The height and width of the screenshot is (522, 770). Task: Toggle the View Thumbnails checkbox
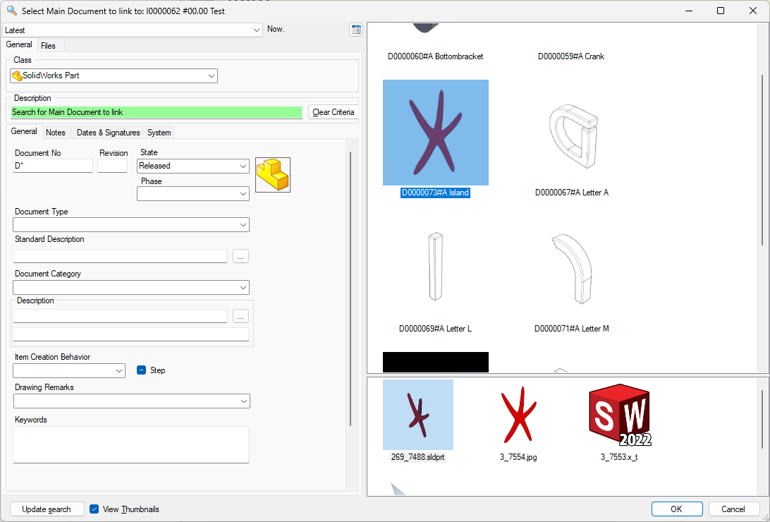point(94,509)
